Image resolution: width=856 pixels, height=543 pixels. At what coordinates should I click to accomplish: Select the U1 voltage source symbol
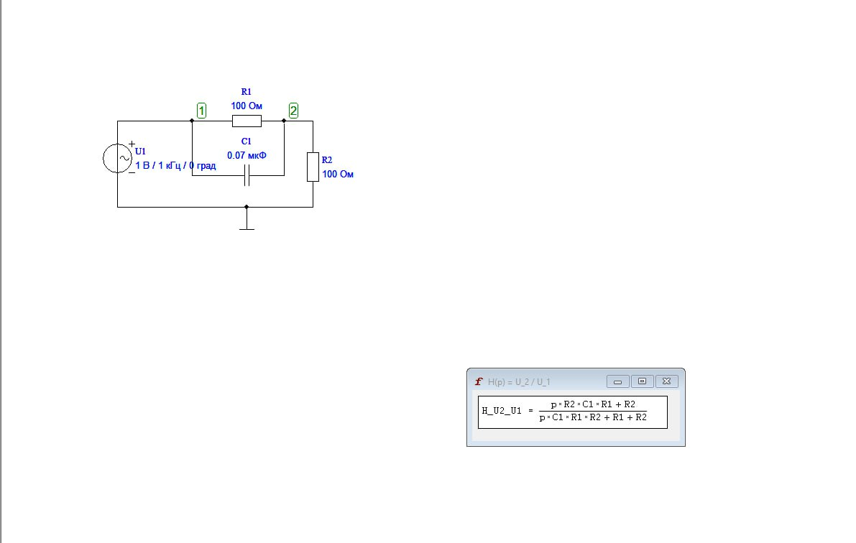[117, 158]
